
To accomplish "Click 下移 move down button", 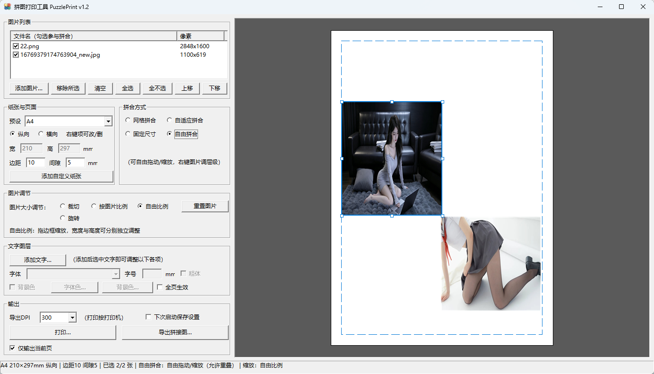I will click(x=215, y=88).
